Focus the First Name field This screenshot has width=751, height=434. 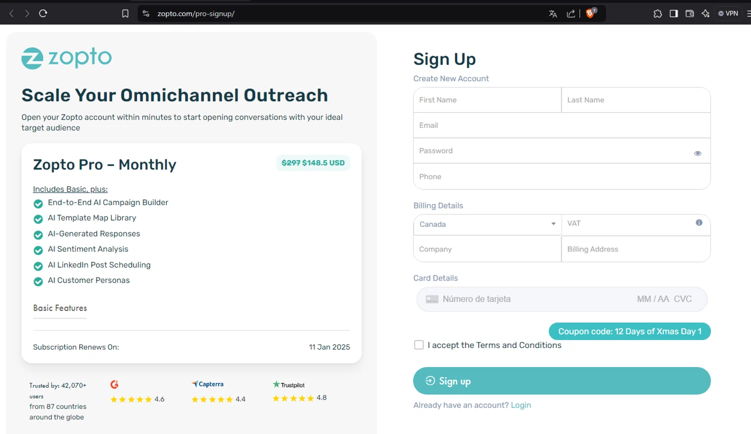pos(487,100)
